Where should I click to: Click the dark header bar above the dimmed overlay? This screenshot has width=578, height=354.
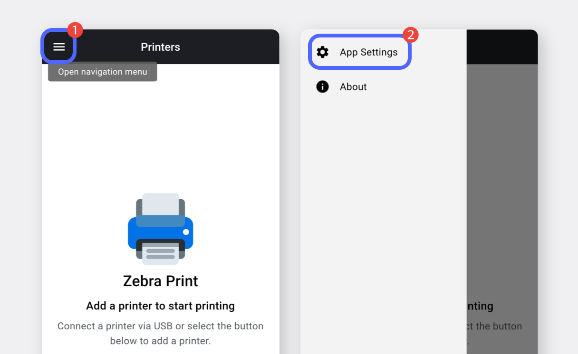[502, 47]
